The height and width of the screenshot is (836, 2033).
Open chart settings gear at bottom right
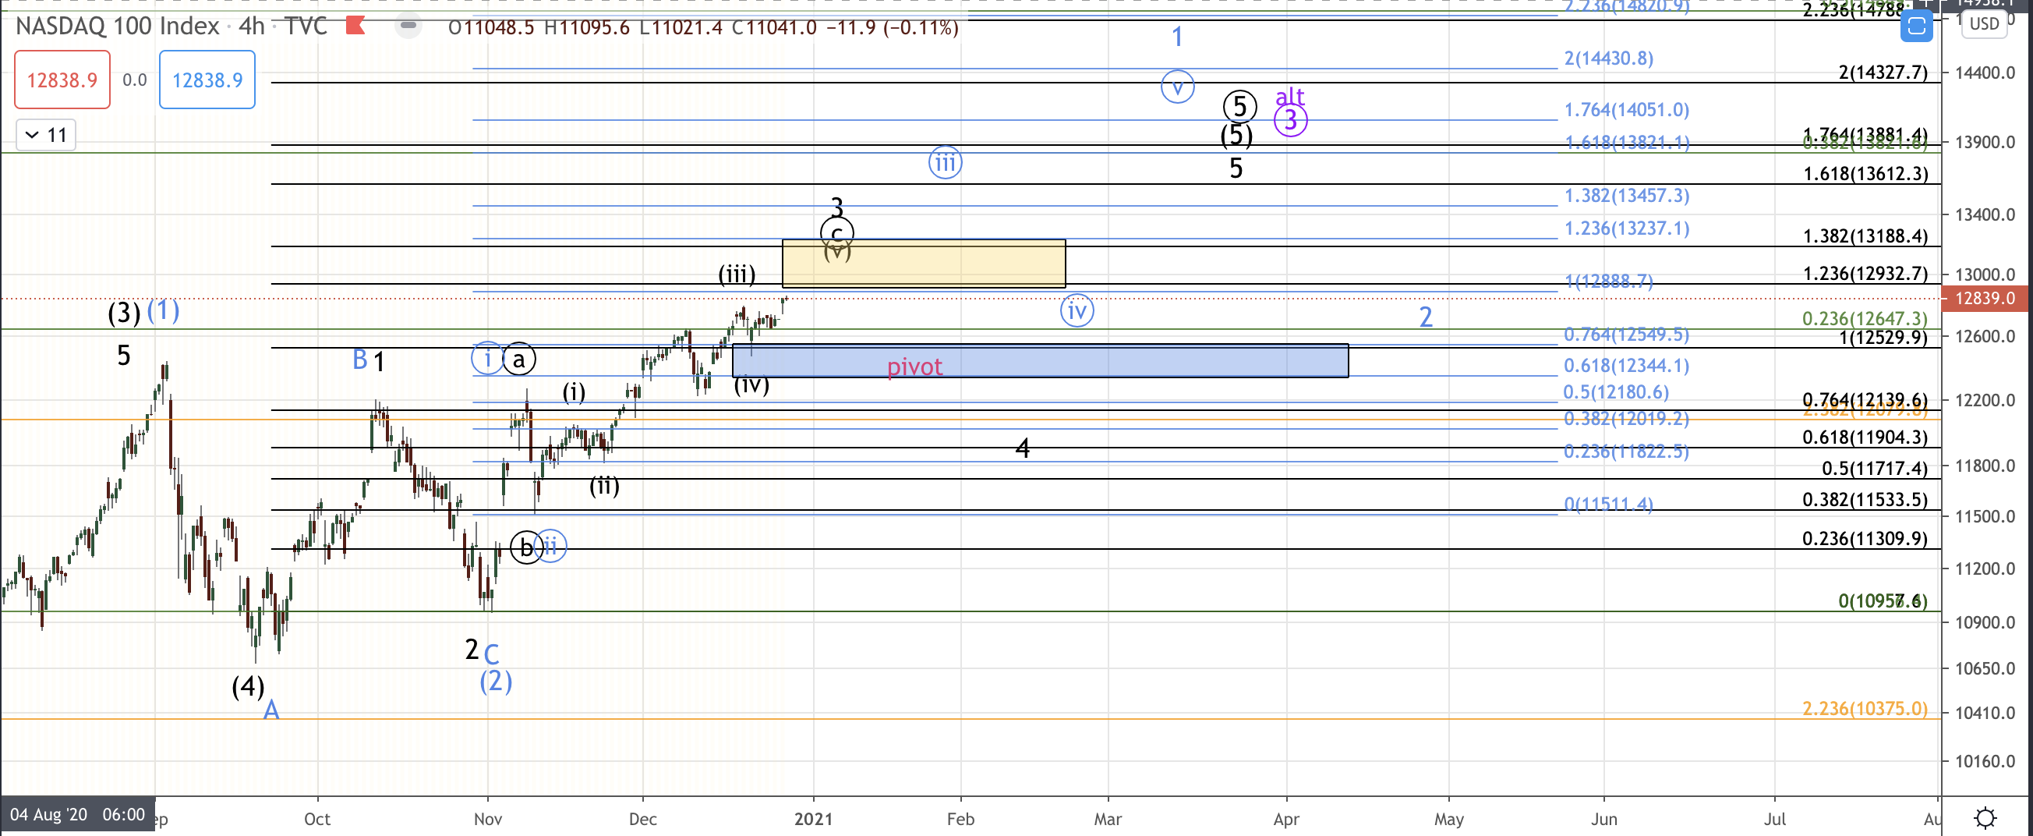click(x=1985, y=817)
